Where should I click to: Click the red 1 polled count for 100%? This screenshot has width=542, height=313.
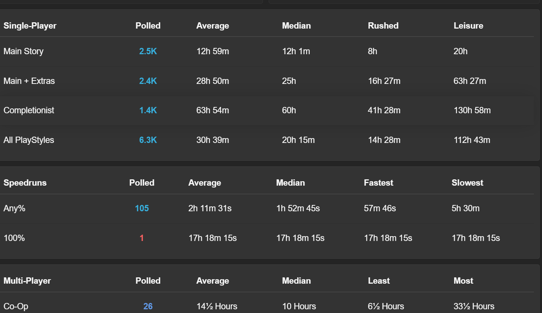click(x=142, y=238)
